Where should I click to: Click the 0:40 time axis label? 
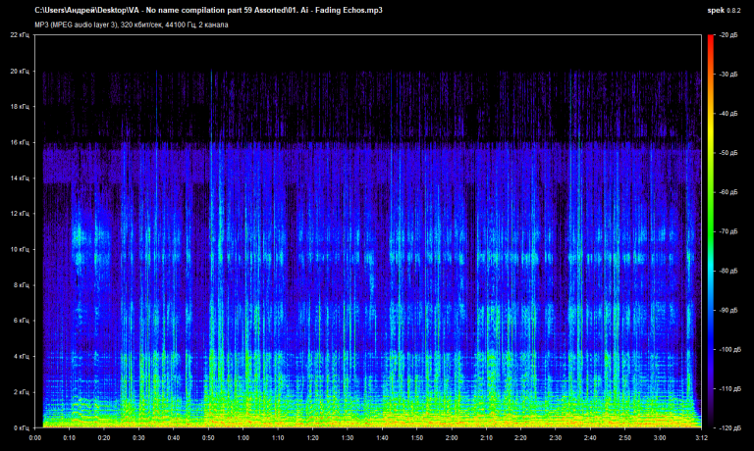tap(174, 438)
